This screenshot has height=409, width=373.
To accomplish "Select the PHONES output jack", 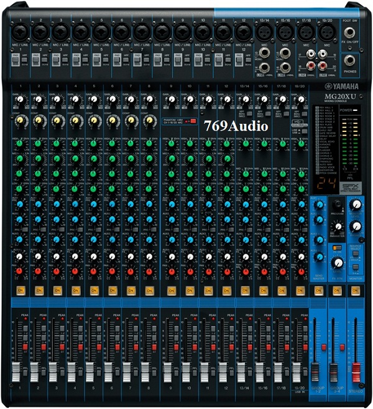I will 349,60.
